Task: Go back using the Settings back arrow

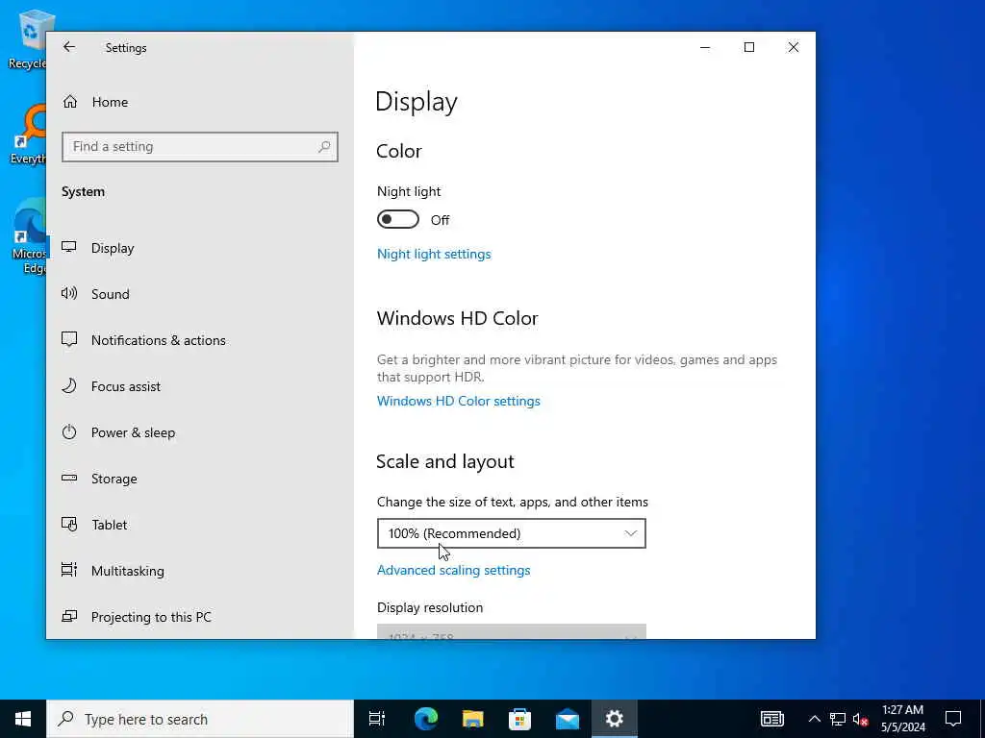Action: 69,47
